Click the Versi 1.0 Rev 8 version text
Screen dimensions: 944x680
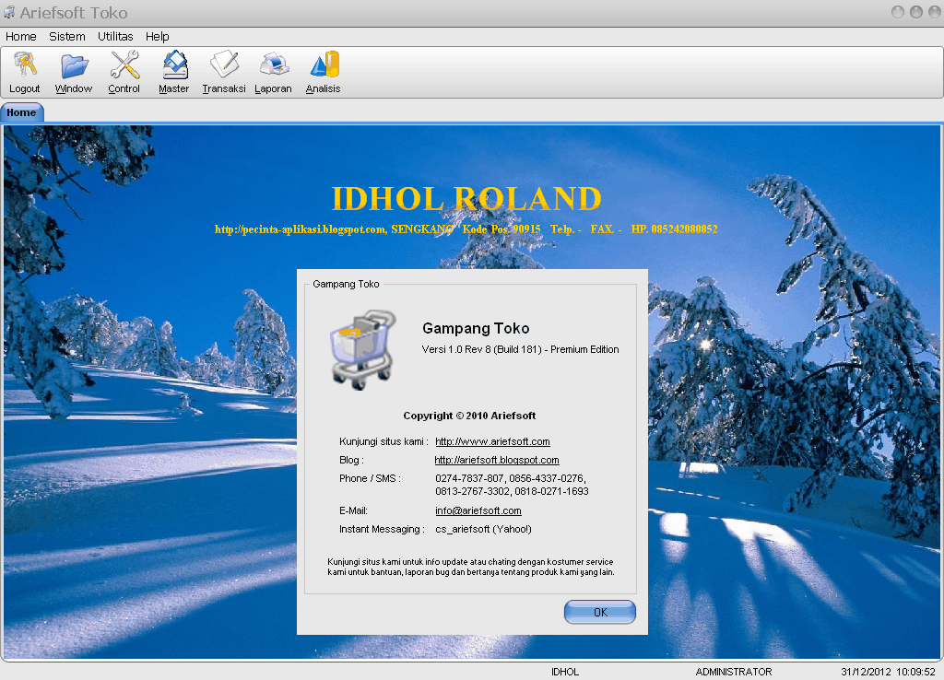520,349
